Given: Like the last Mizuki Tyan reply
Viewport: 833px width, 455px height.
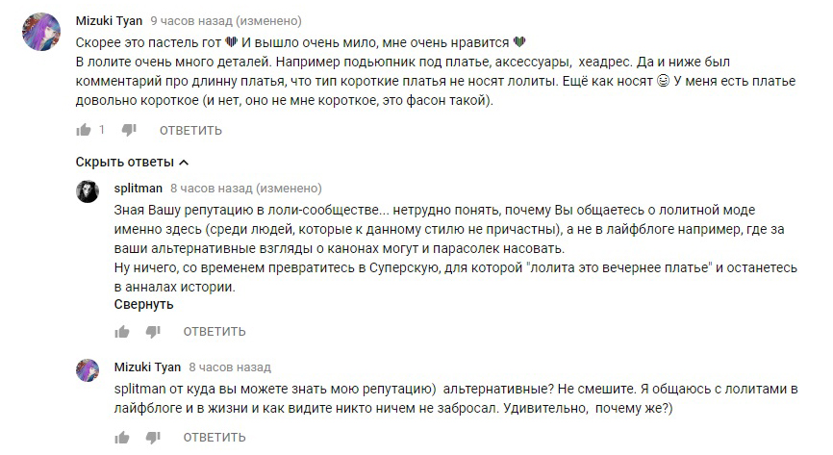Looking at the screenshot, I should point(121,438).
